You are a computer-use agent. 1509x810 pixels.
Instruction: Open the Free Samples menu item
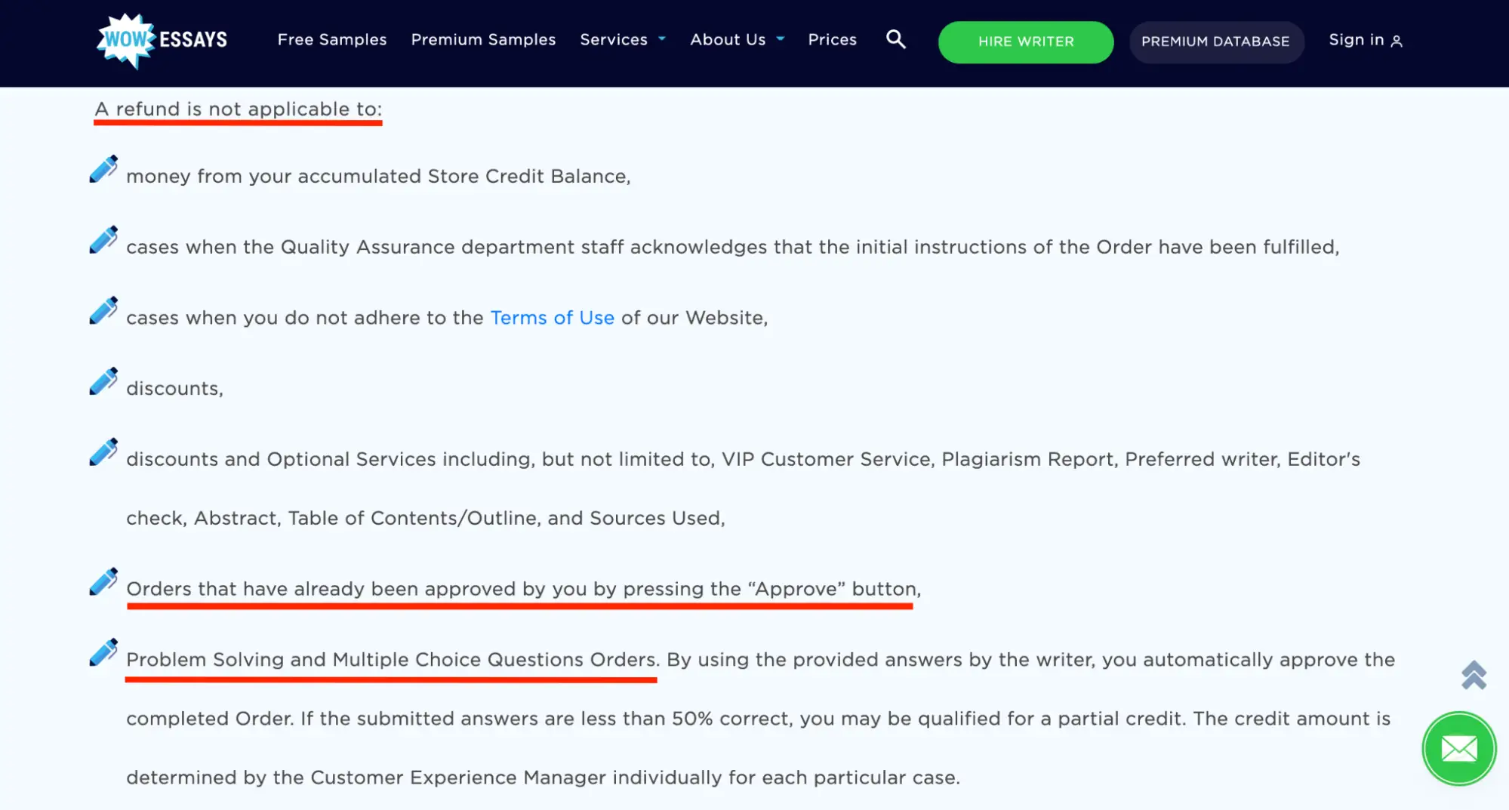(331, 40)
